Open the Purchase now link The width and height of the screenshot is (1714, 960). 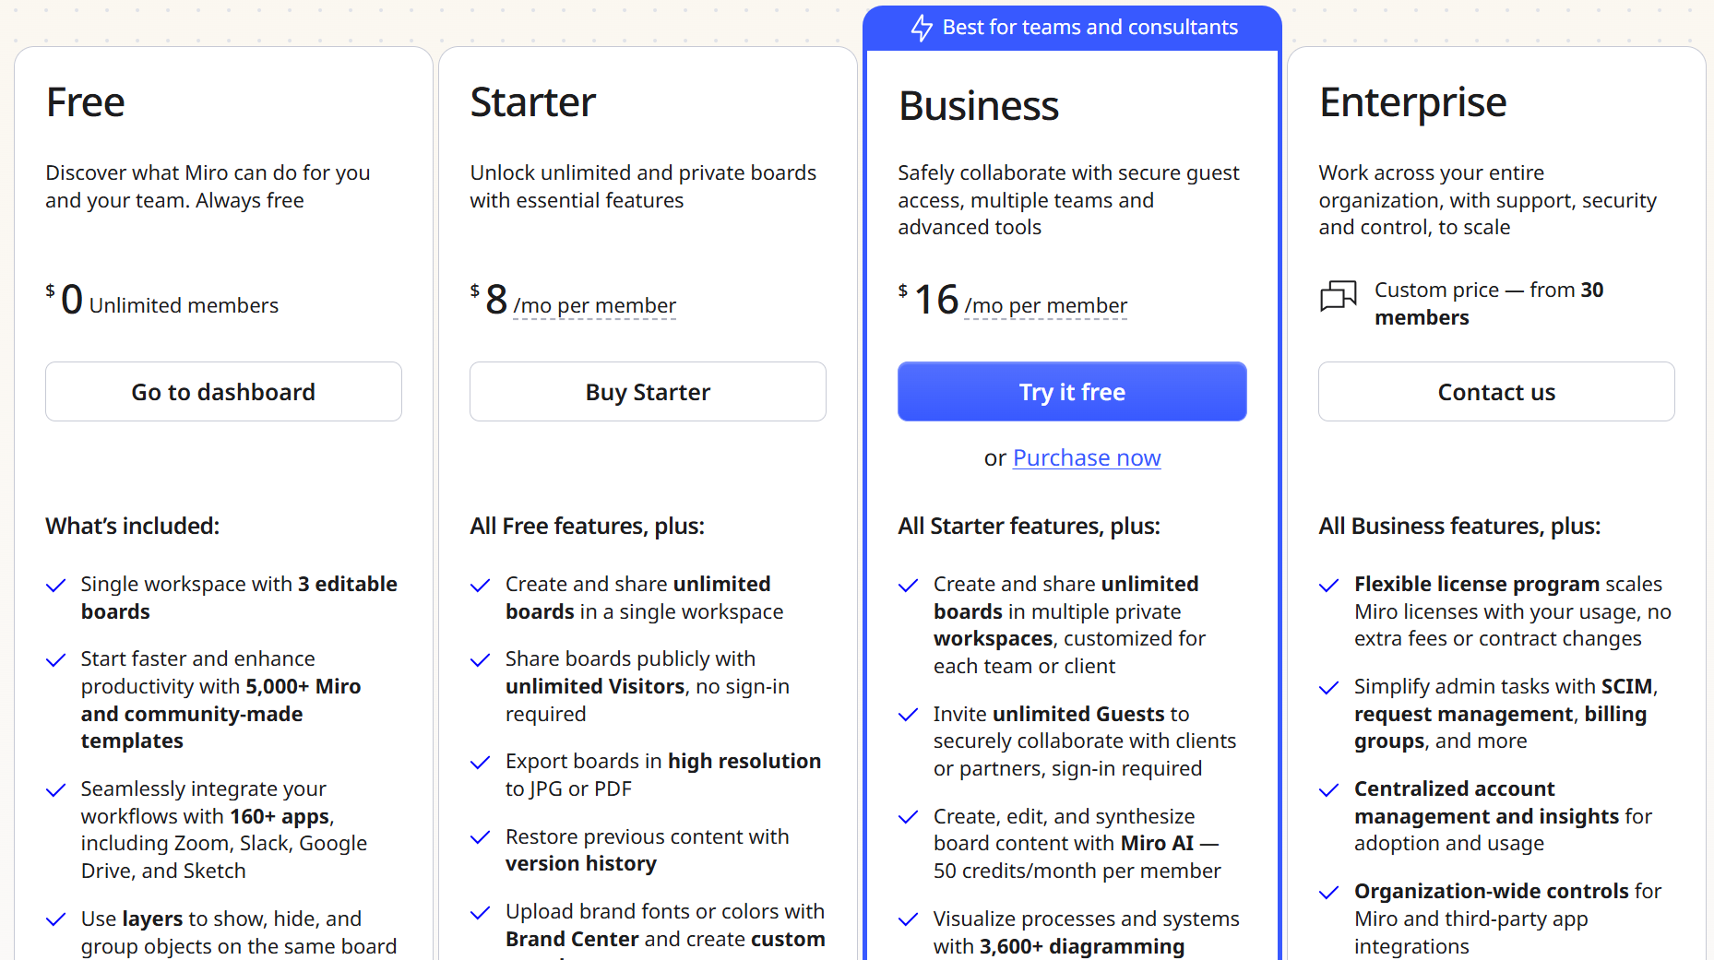pos(1087,458)
